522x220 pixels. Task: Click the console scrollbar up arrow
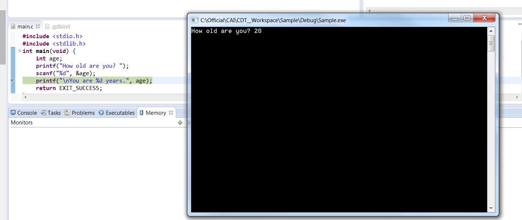491,31
